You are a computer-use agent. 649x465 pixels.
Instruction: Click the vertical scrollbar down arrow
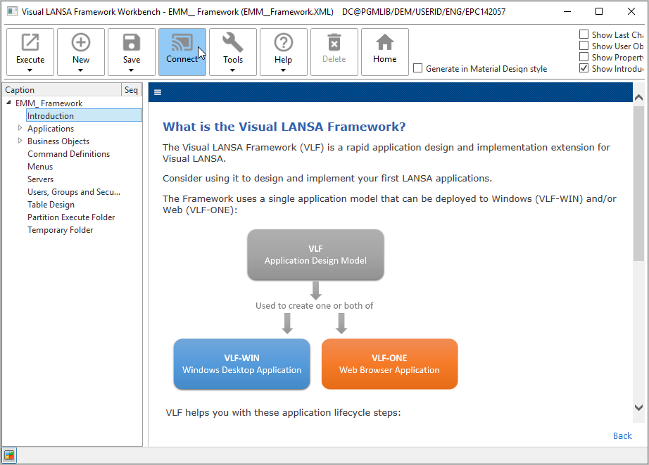pyautogui.click(x=638, y=407)
